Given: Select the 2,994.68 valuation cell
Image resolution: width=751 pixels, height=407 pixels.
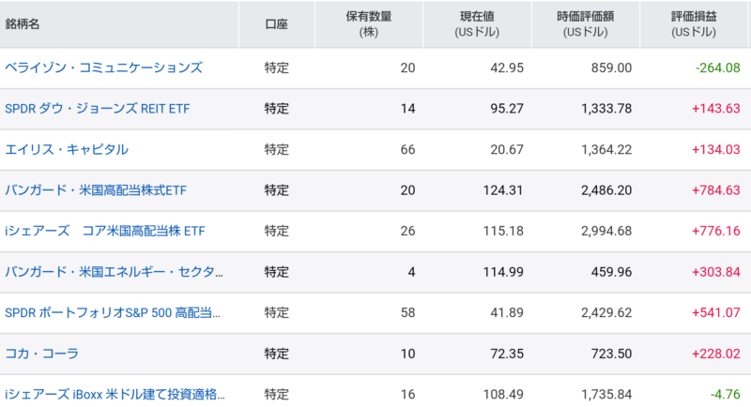Looking at the screenshot, I should coord(606,231).
